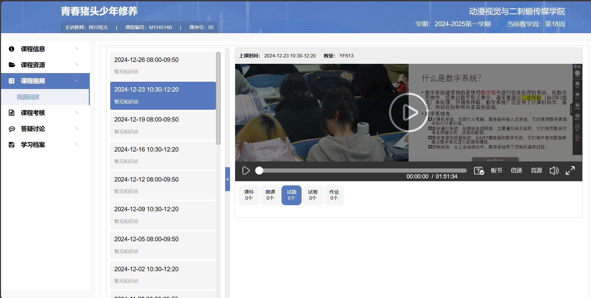Click the 学习档案 save-disk icon
Screen dimensions: 591x298
point(12,145)
